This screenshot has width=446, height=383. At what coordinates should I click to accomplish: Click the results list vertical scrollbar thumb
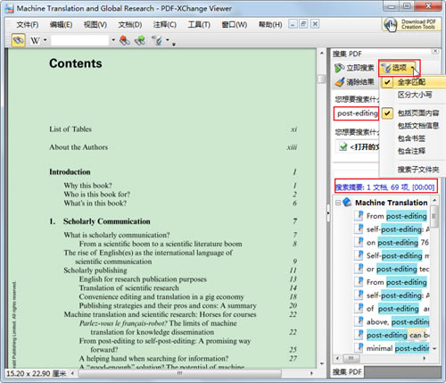coord(434,216)
